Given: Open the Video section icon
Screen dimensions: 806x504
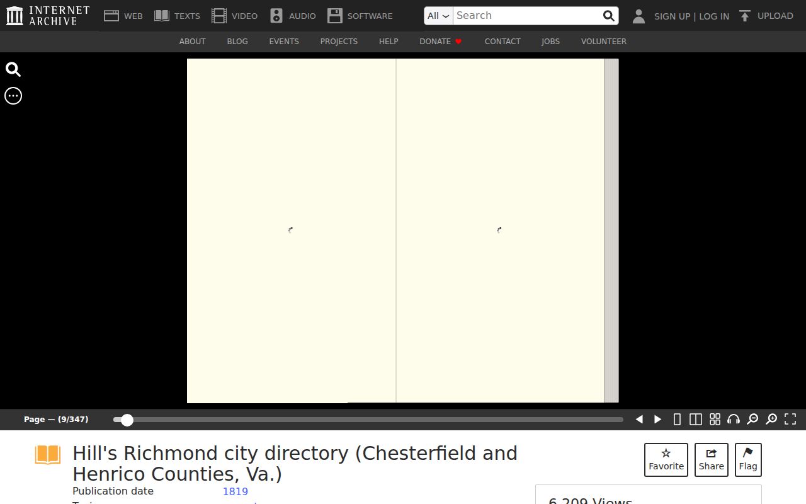Looking at the screenshot, I should point(219,16).
